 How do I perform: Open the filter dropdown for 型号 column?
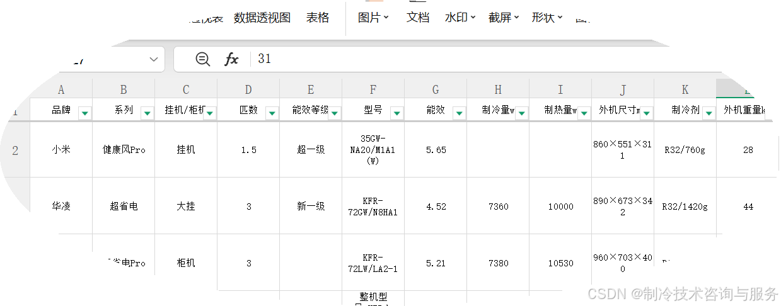[397, 113]
